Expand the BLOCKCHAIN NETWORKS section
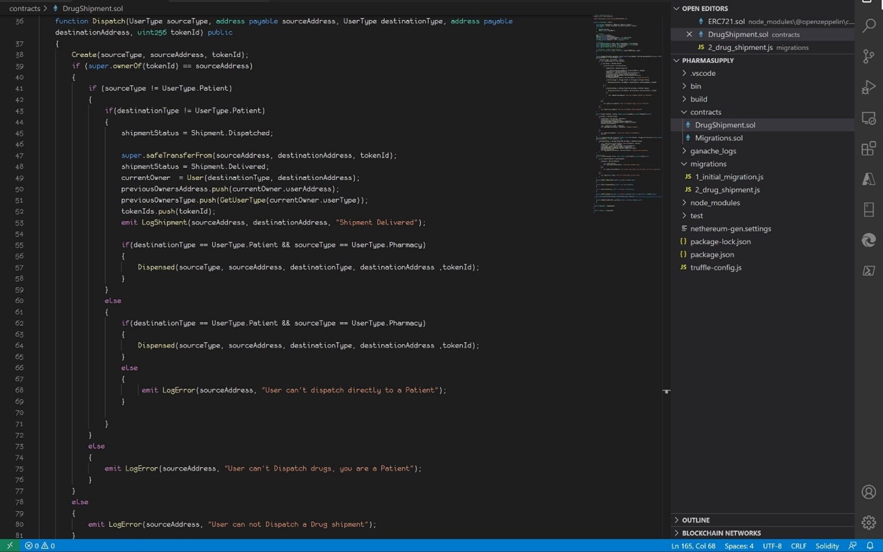Screen dimensions: 883x552 click(721, 533)
